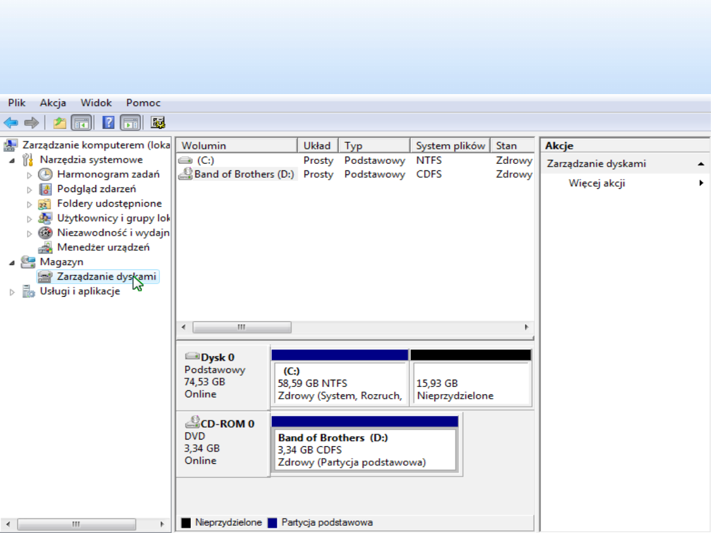Collapse the Zarządzanie dyskami actions section
711x533 pixels.
click(700, 164)
